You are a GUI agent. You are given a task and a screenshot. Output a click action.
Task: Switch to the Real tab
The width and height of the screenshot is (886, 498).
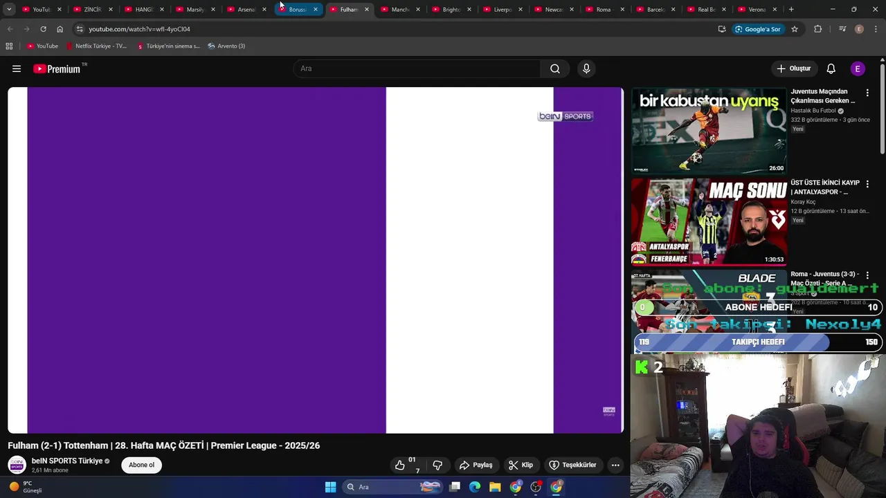[706, 10]
